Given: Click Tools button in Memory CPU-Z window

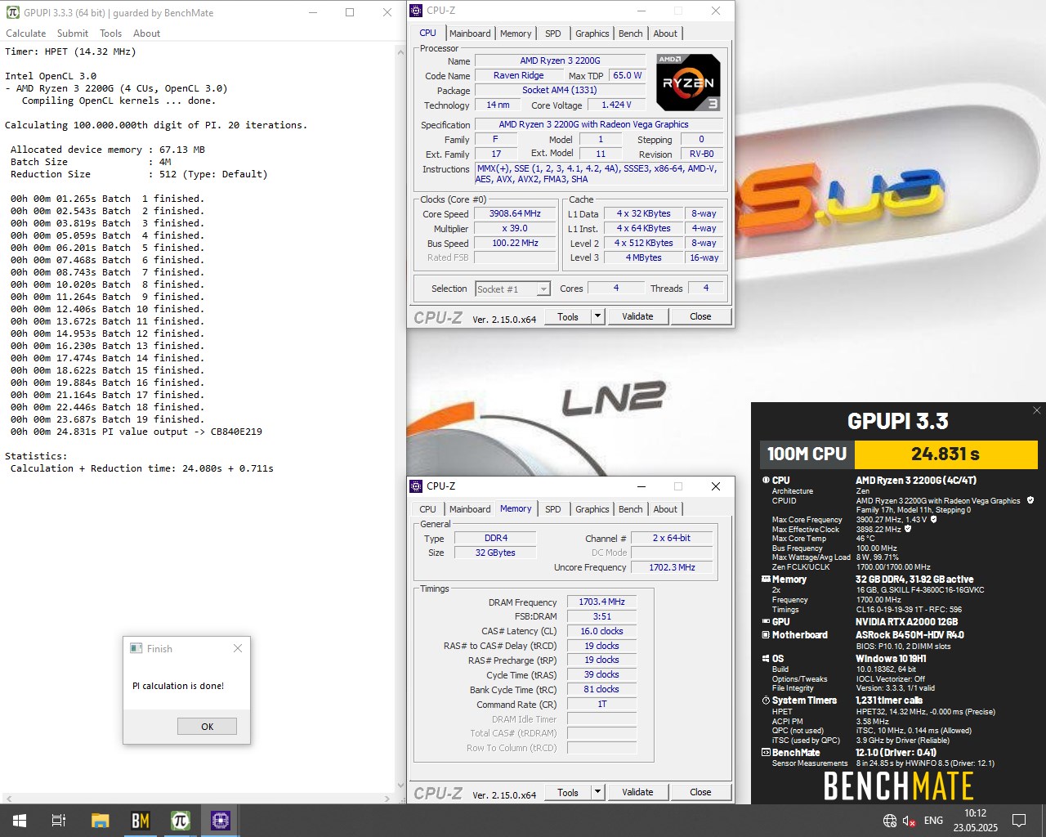Looking at the screenshot, I should point(568,792).
